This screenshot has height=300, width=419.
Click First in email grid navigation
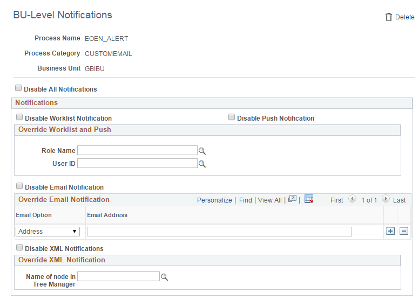pyautogui.click(x=337, y=200)
